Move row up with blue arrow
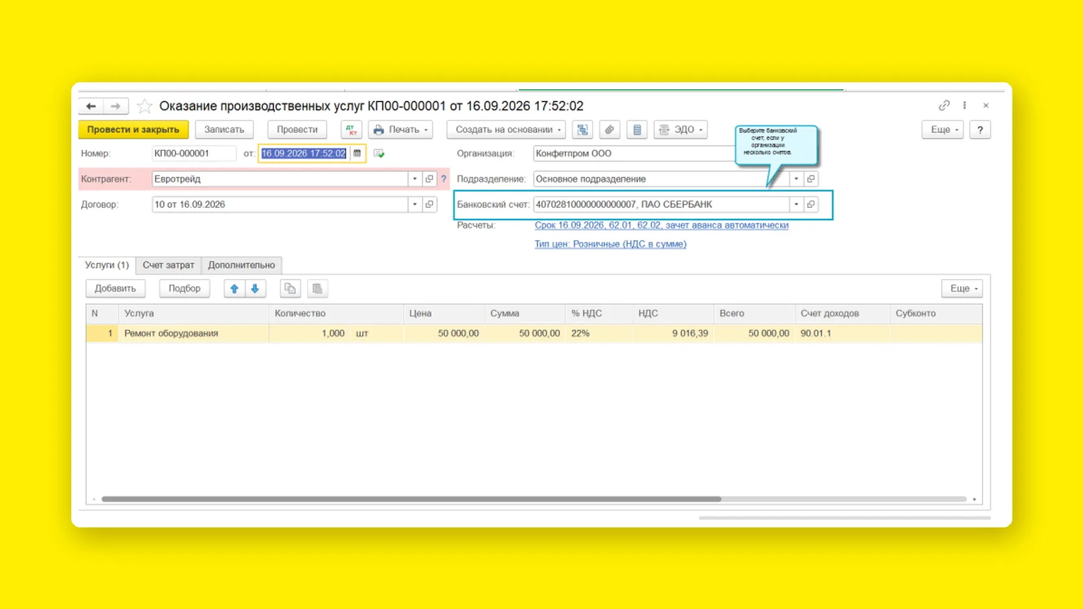 pos(234,289)
